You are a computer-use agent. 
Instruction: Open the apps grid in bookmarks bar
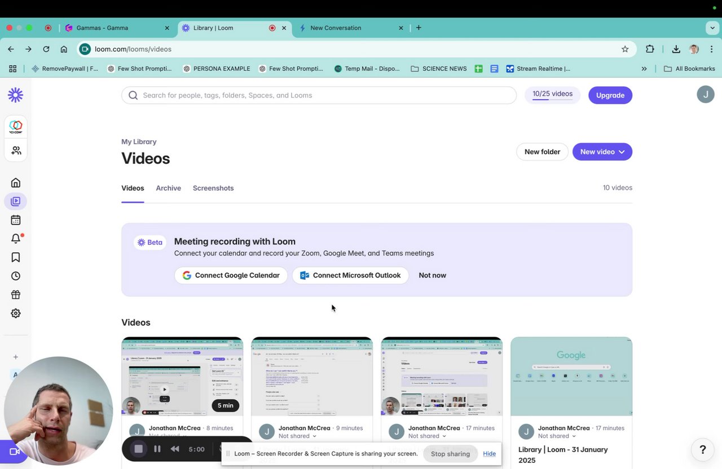point(12,69)
